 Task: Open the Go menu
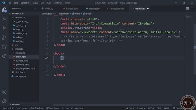pyautogui.click(x=42, y=3)
